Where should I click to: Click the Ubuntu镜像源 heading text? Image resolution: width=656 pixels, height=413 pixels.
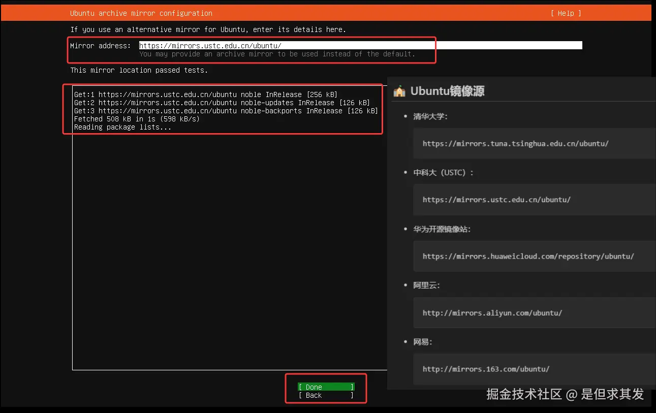pos(447,91)
